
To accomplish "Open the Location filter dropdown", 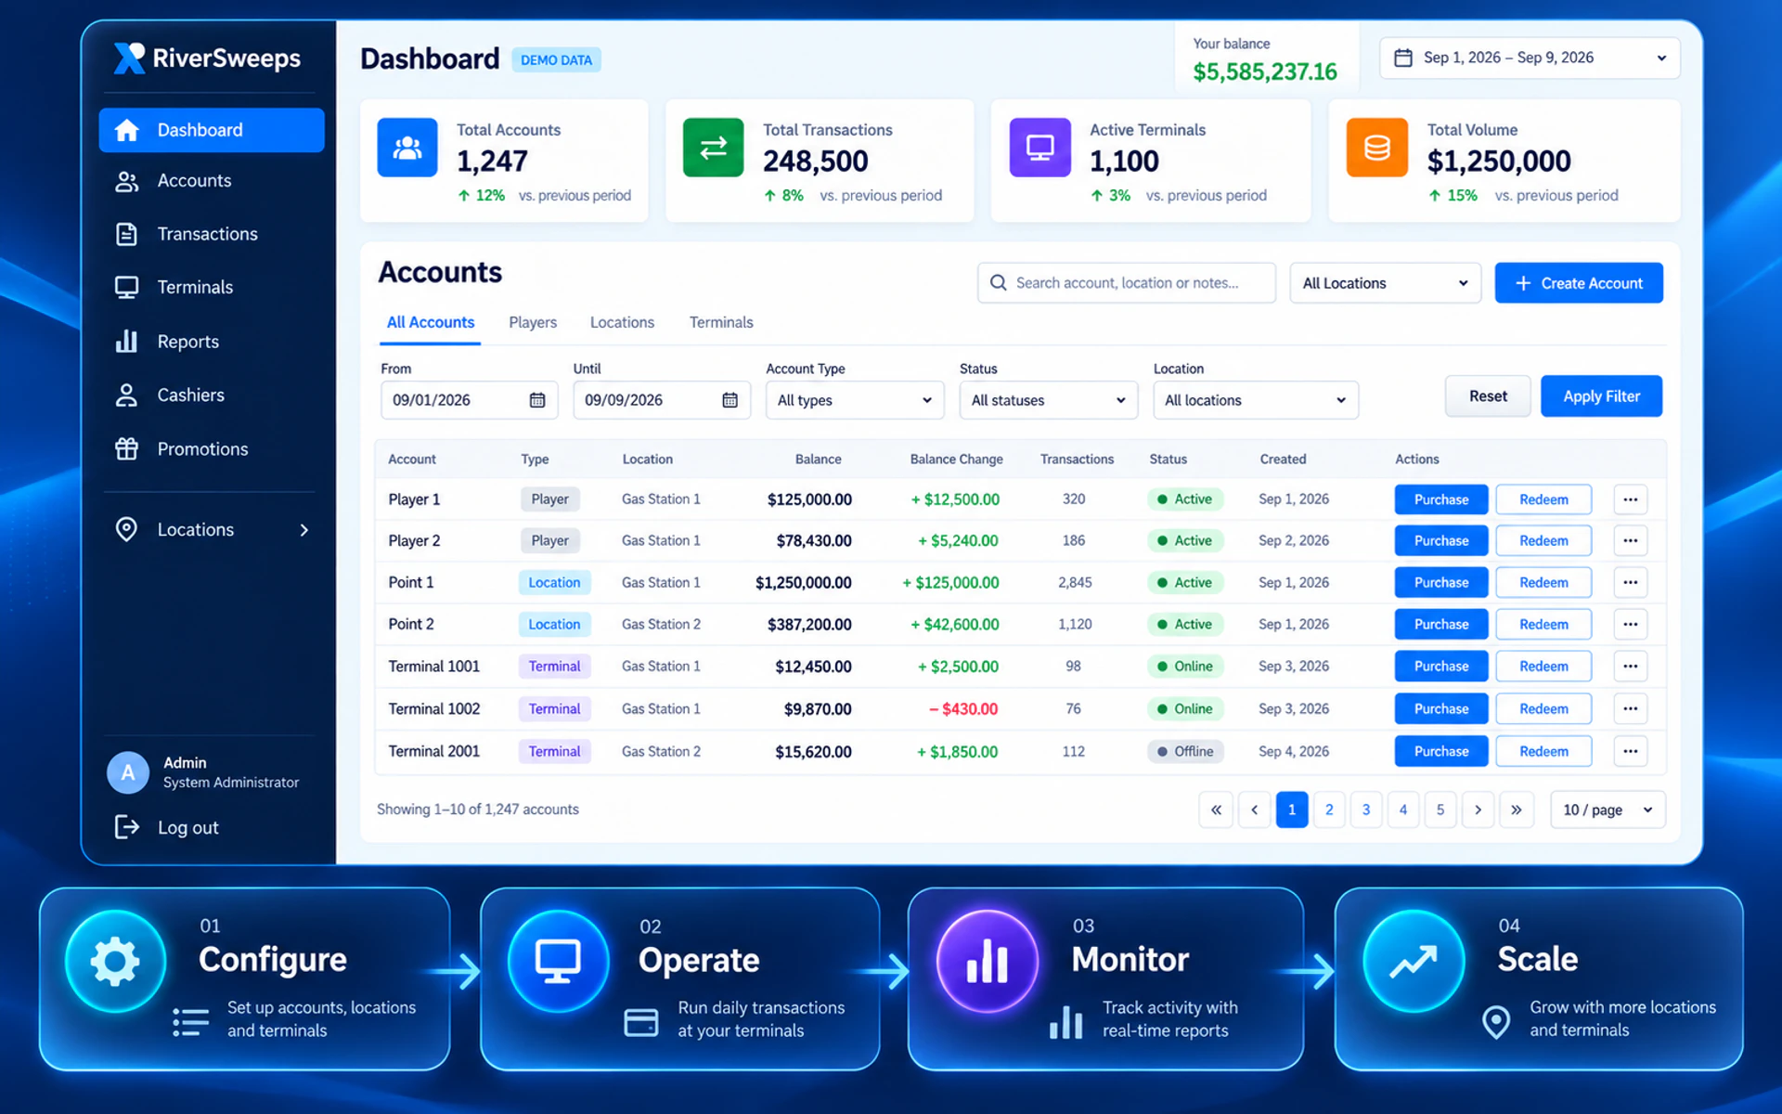I will tap(1256, 400).
